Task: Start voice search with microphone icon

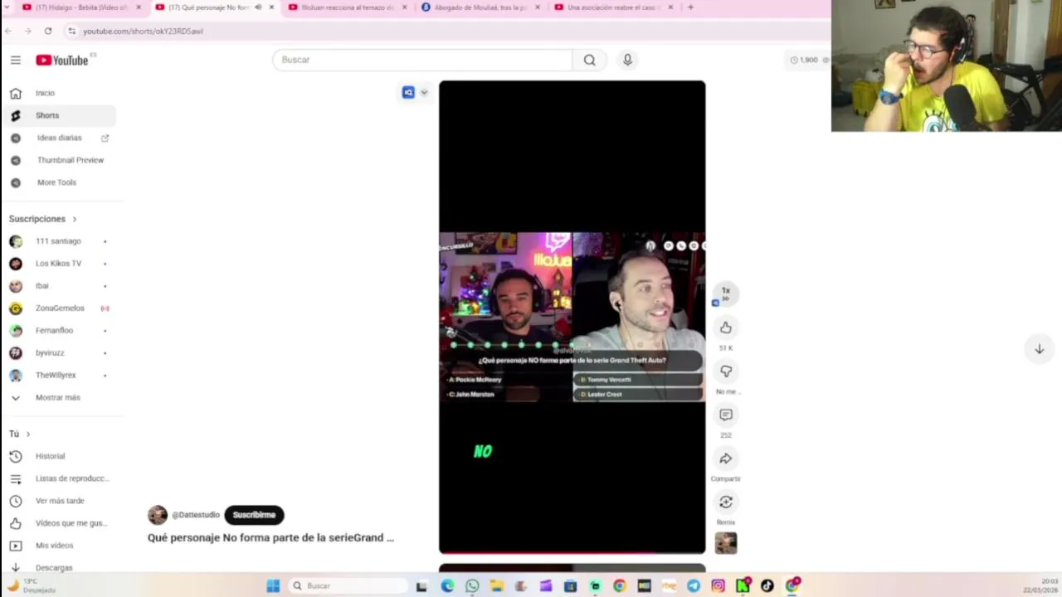Action: [627, 60]
